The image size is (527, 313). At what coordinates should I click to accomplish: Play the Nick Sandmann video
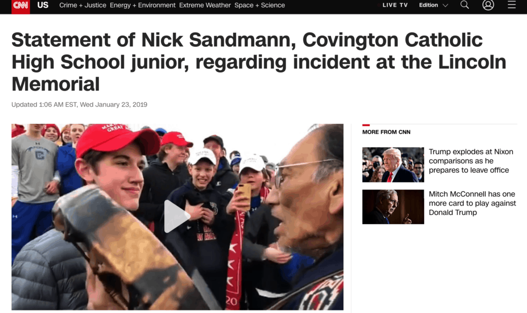177,216
